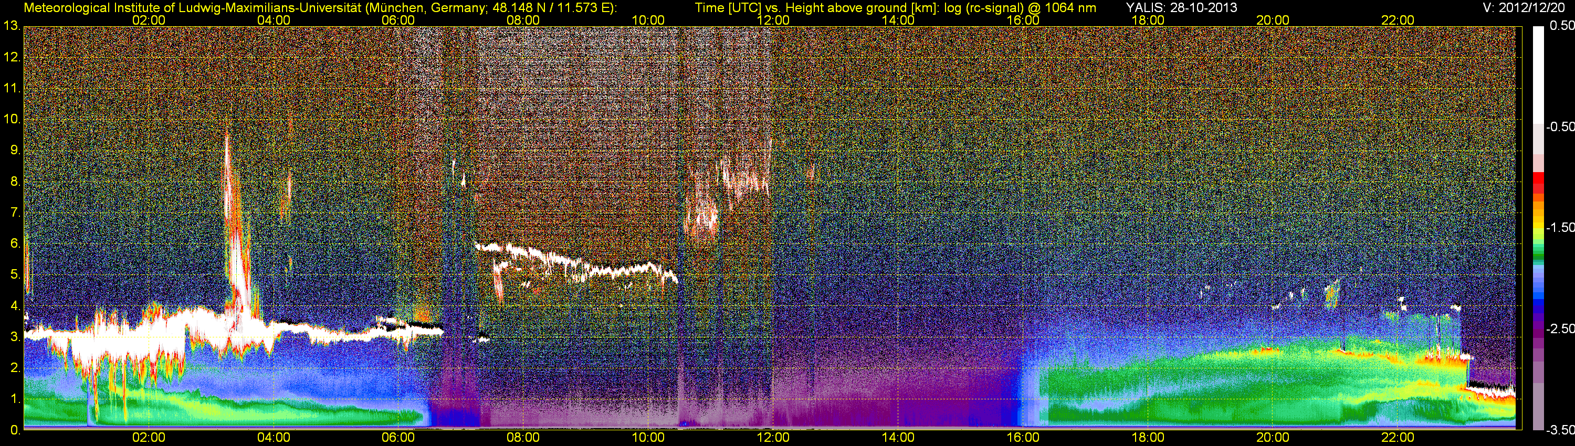Click the 12:00 tick on top time axis
Image resolution: width=1575 pixels, height=446 pixels.
tap(773, 20)
